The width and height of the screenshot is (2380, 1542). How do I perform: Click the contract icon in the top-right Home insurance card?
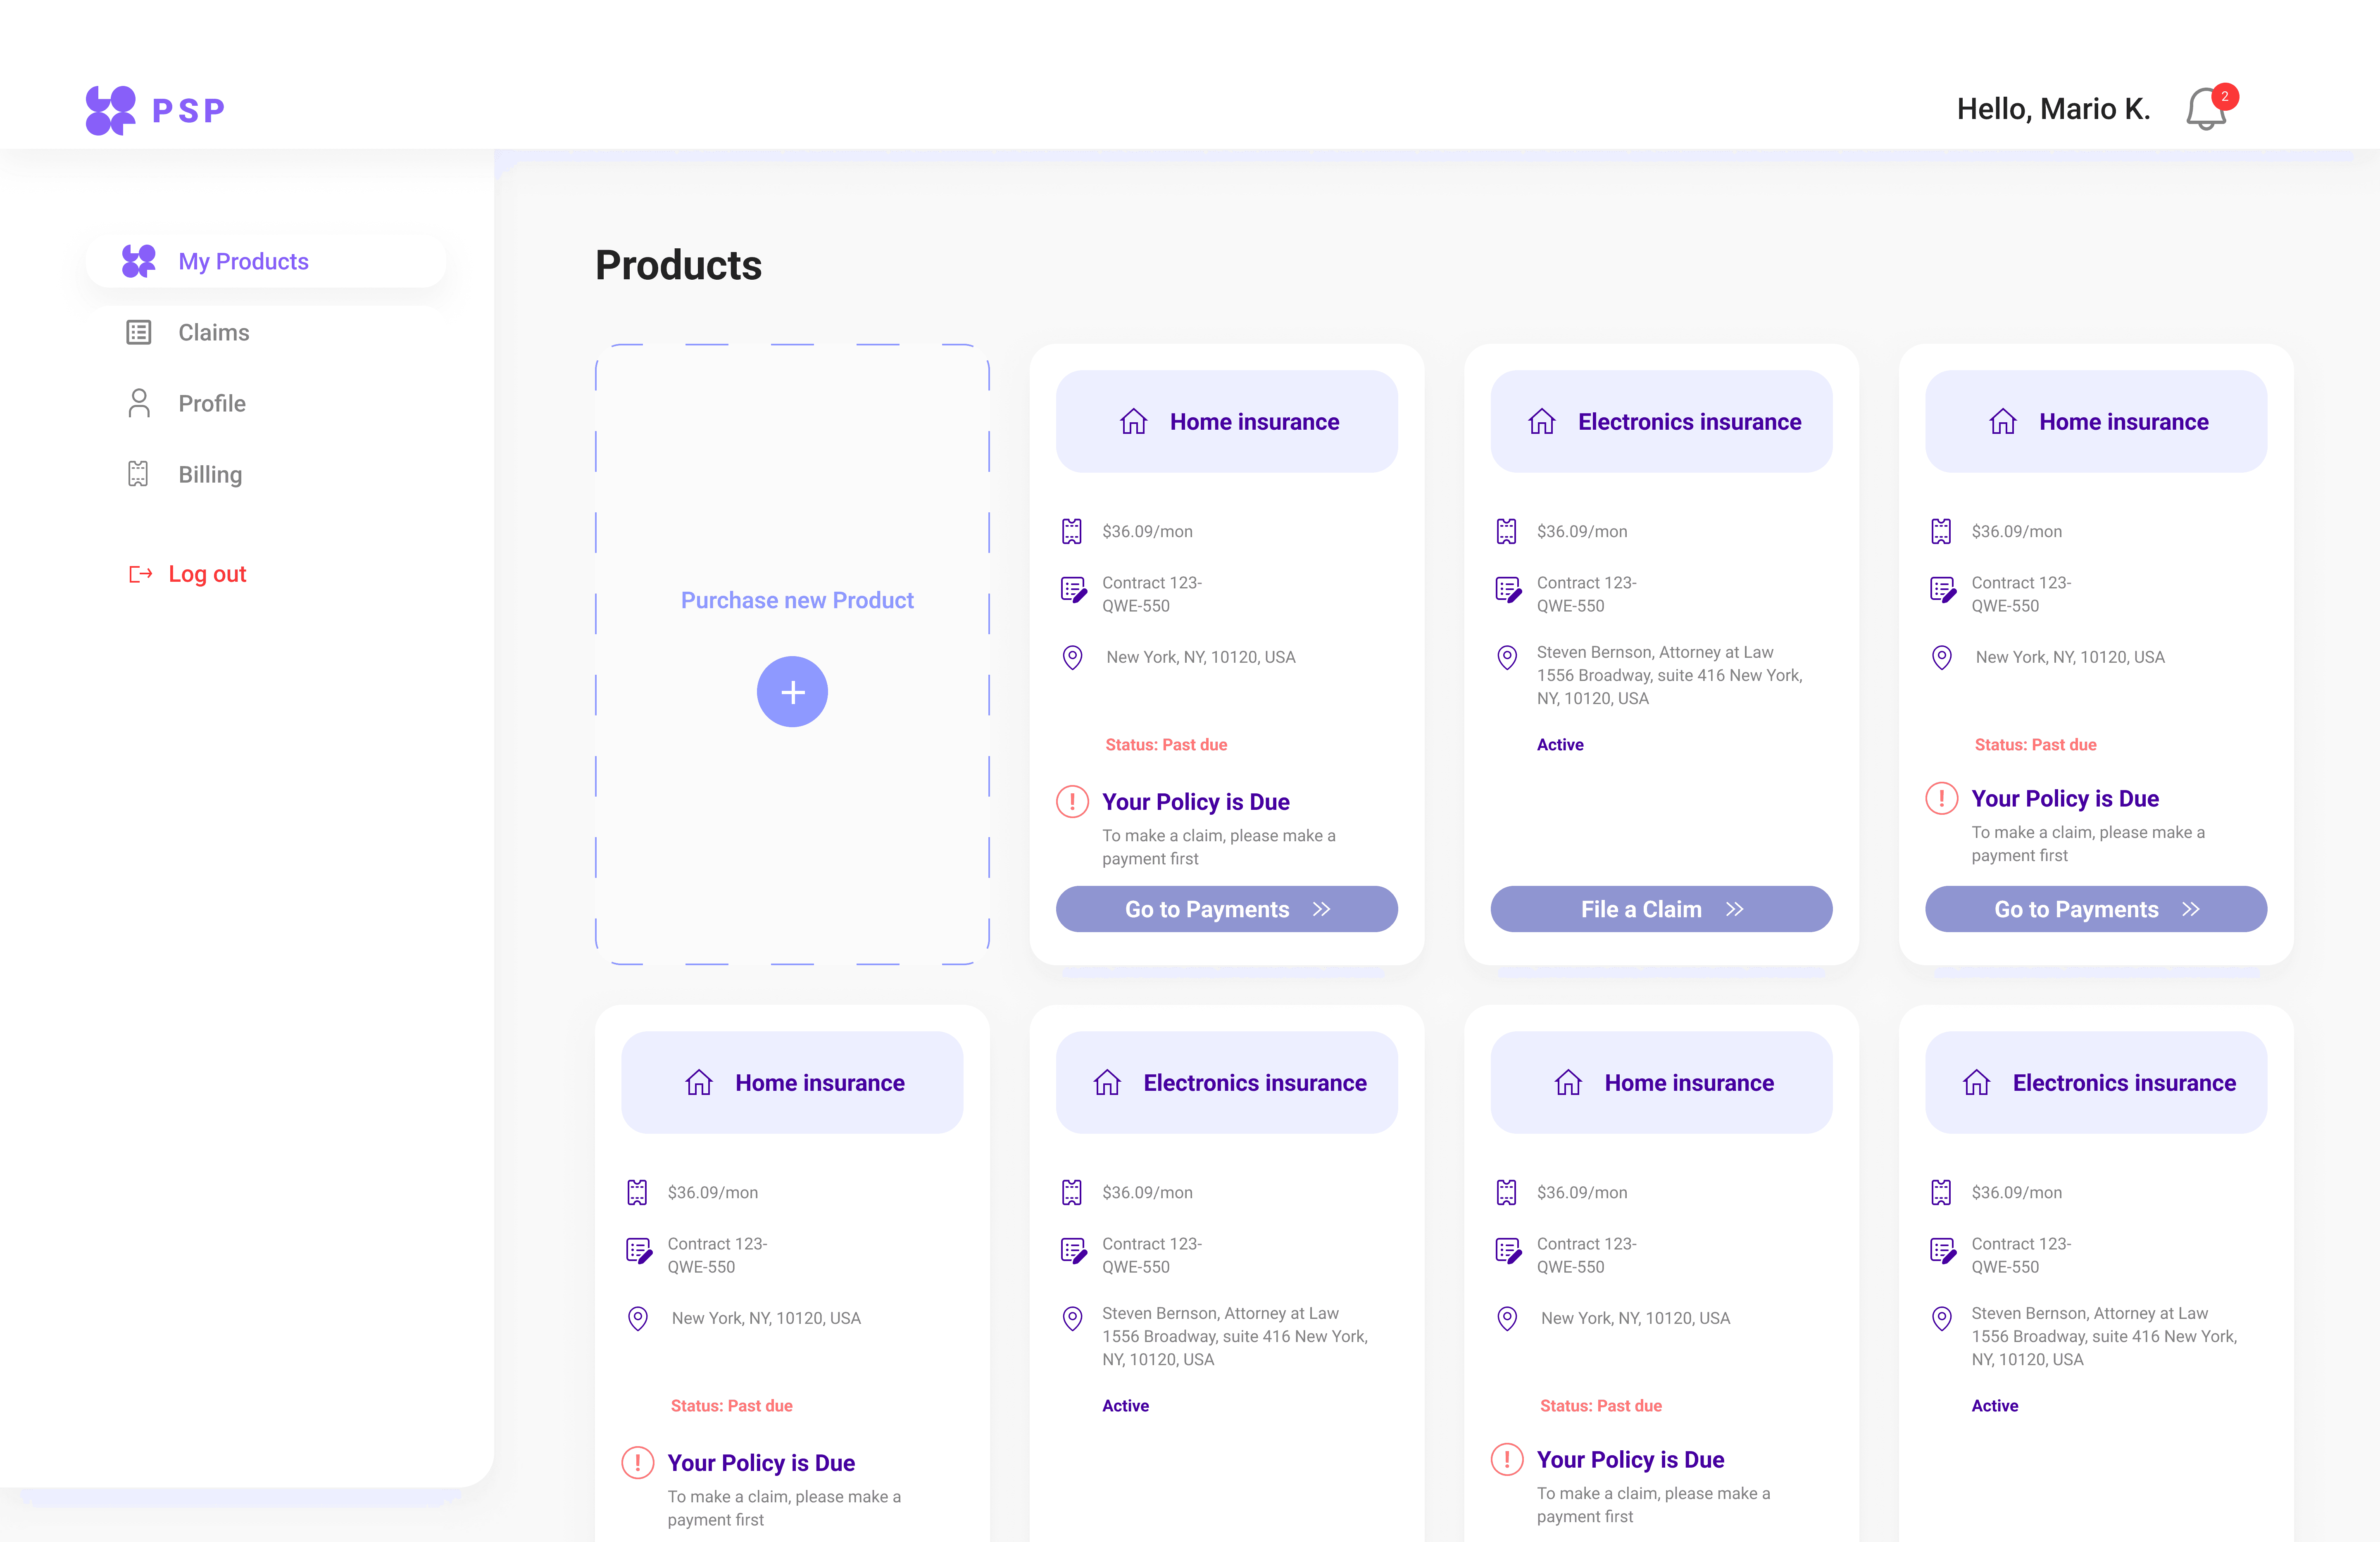(1943, 590)
